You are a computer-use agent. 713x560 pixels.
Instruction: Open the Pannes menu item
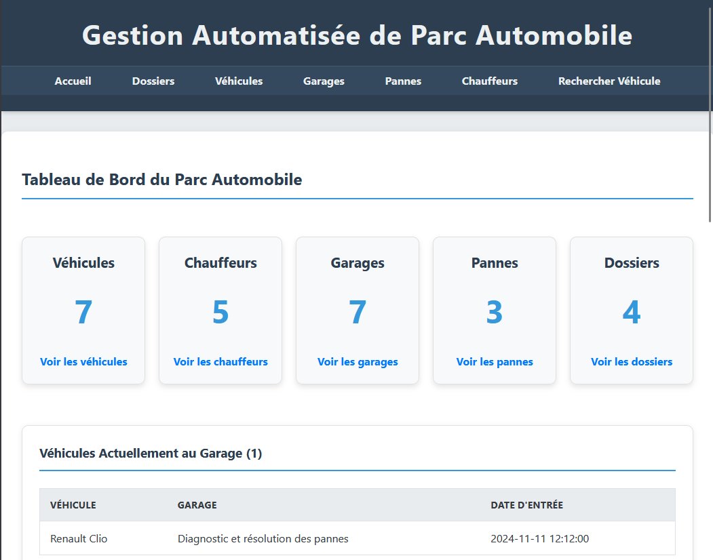(x=403, y=81)
